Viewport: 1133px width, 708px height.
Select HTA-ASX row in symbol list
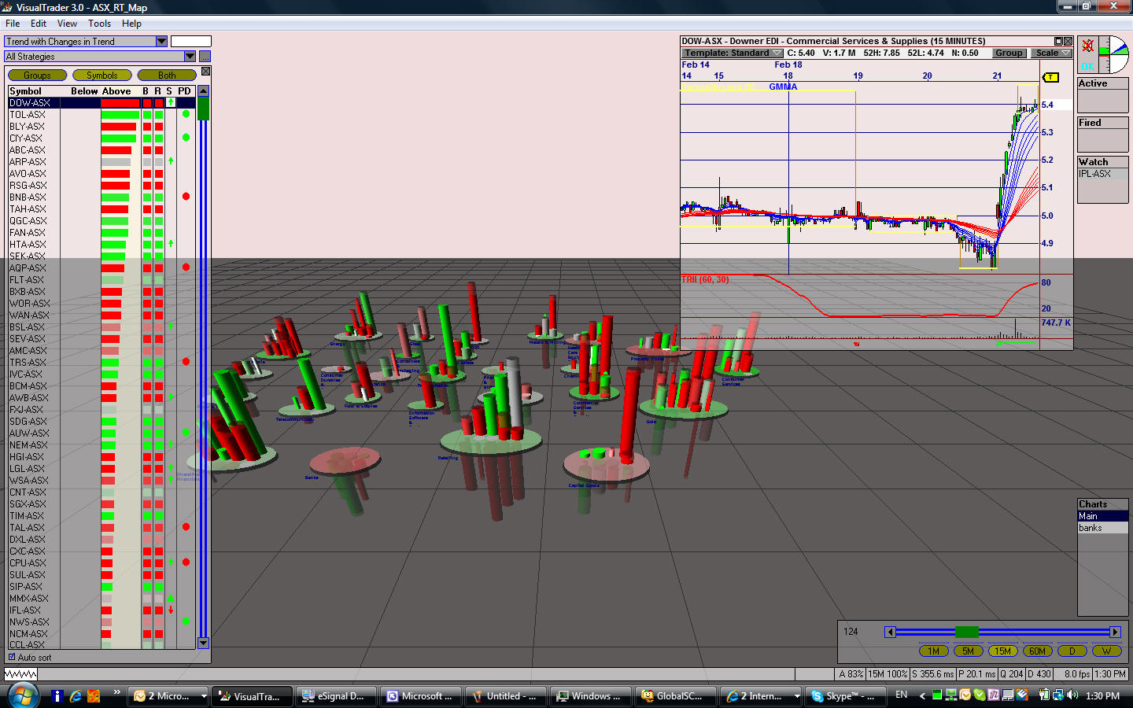click(101, 245)
